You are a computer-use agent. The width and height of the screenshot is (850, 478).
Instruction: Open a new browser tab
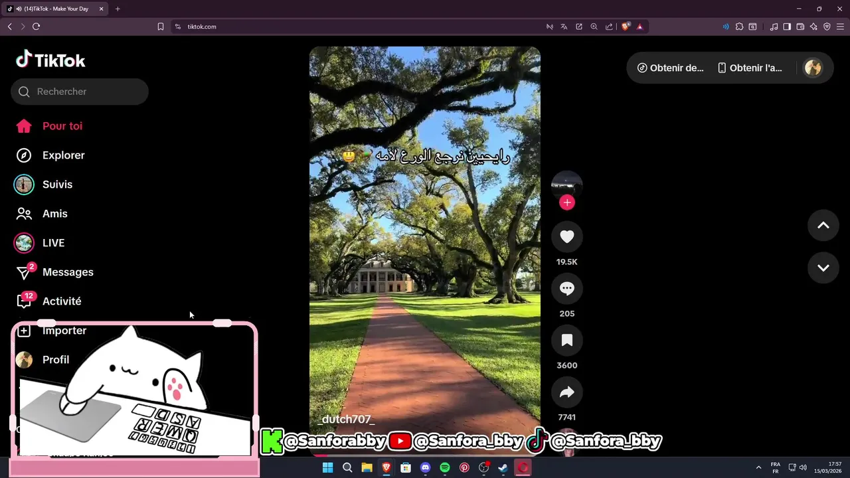click(118, 9)
